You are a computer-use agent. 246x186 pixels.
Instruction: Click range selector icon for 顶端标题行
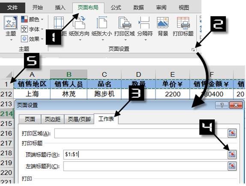point(232,154)
